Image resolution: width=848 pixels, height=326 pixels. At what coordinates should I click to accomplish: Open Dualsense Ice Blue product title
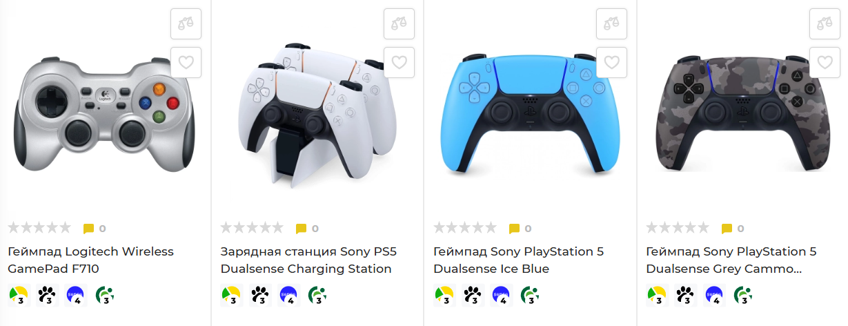(x=518, y=260)
